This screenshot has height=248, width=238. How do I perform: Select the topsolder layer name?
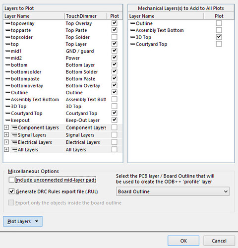(x=22, y=37)
